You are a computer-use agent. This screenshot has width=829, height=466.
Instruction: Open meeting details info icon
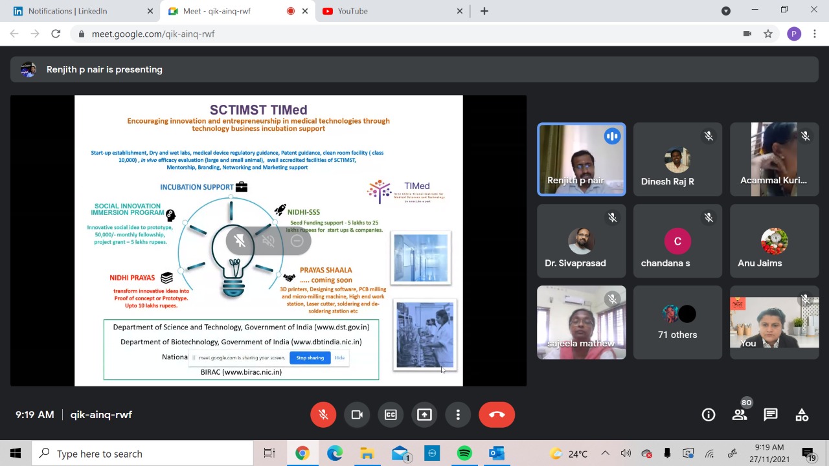tap(709, 415)
